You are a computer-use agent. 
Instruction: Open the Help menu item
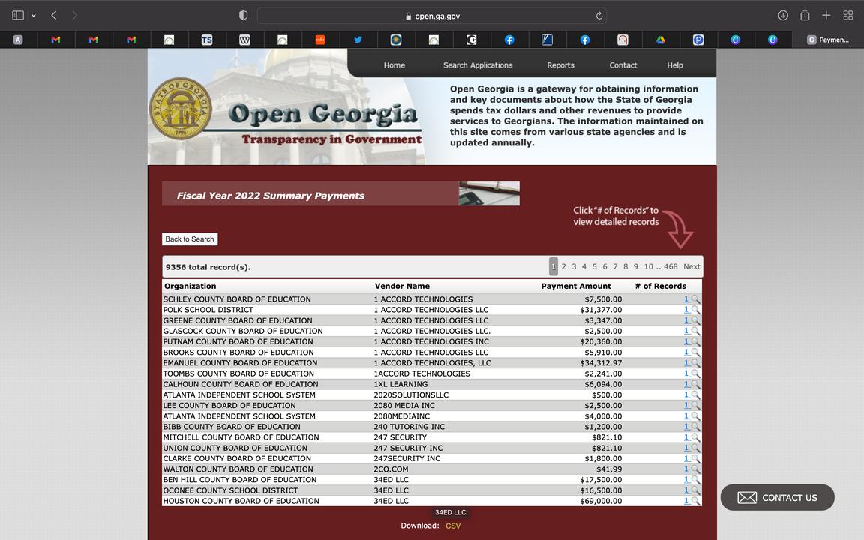[674, 65]
